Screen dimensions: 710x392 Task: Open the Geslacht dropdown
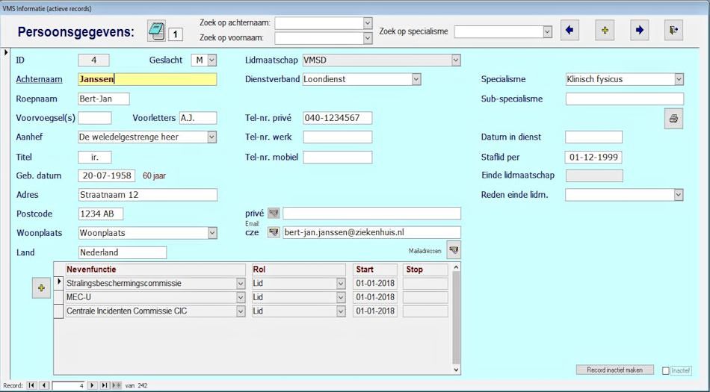212,60
